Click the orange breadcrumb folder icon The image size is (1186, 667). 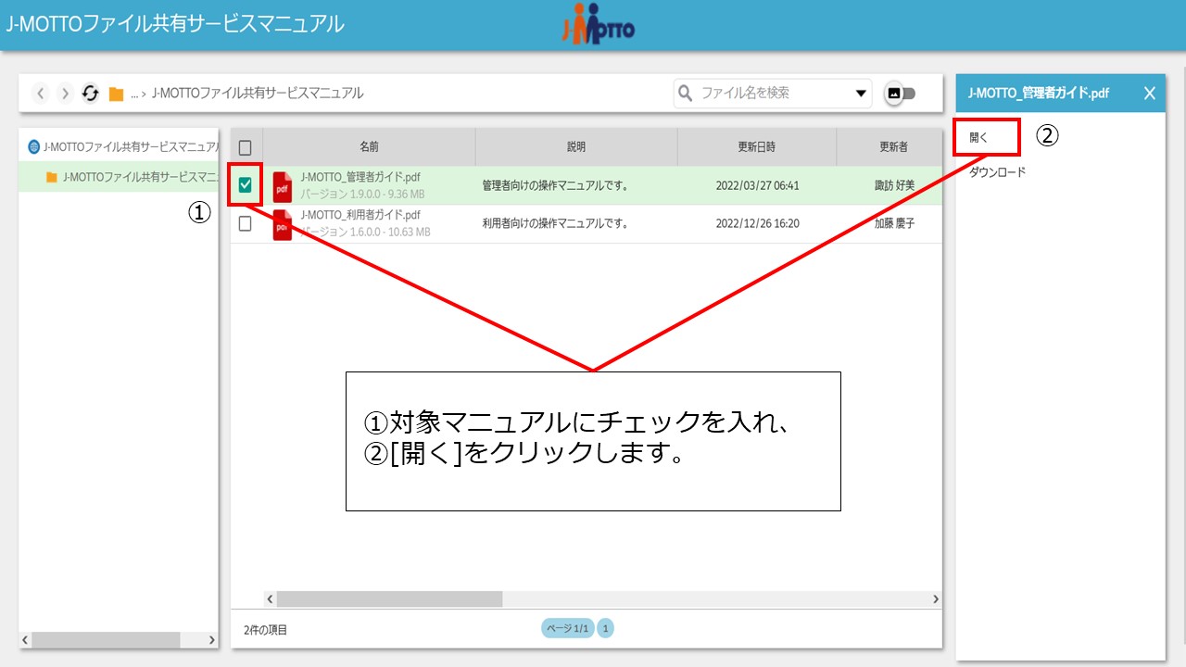(116, 94)
